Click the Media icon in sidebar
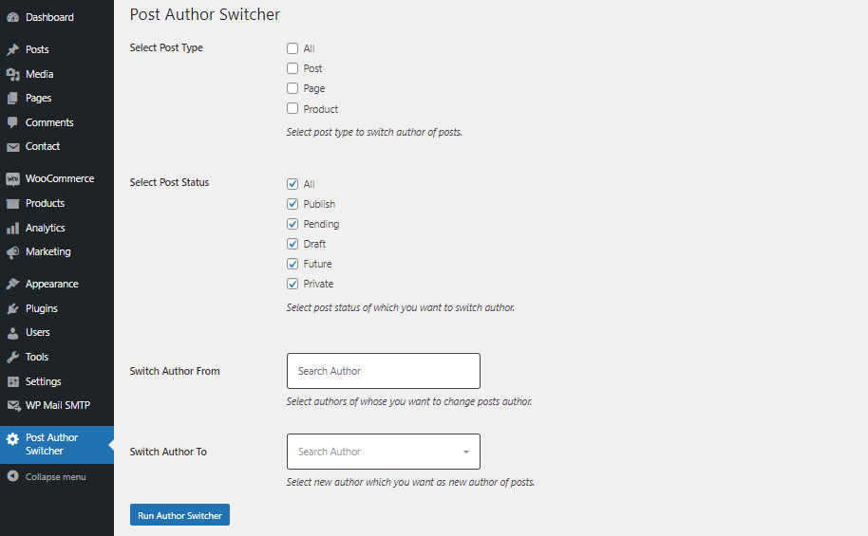The image size is (868, 536). coord(12,74)
